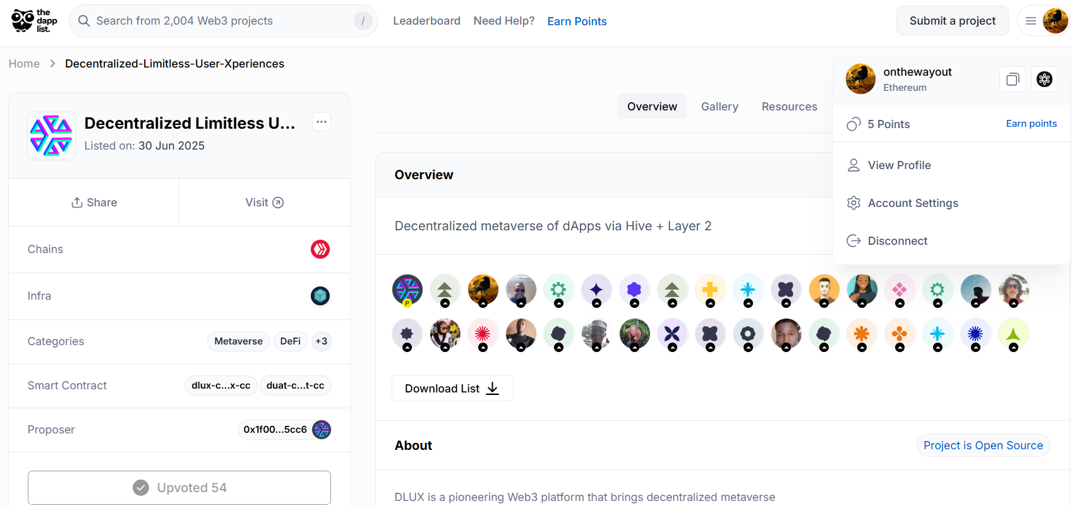Screen dimensions: 1072x506
Task: Click the purple hexagon upvoter avatar
Action: 634,290
